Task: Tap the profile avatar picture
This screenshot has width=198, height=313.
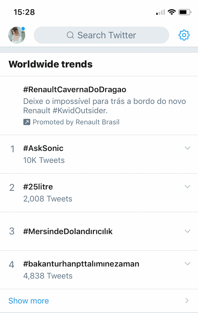Action: point(17,35)
